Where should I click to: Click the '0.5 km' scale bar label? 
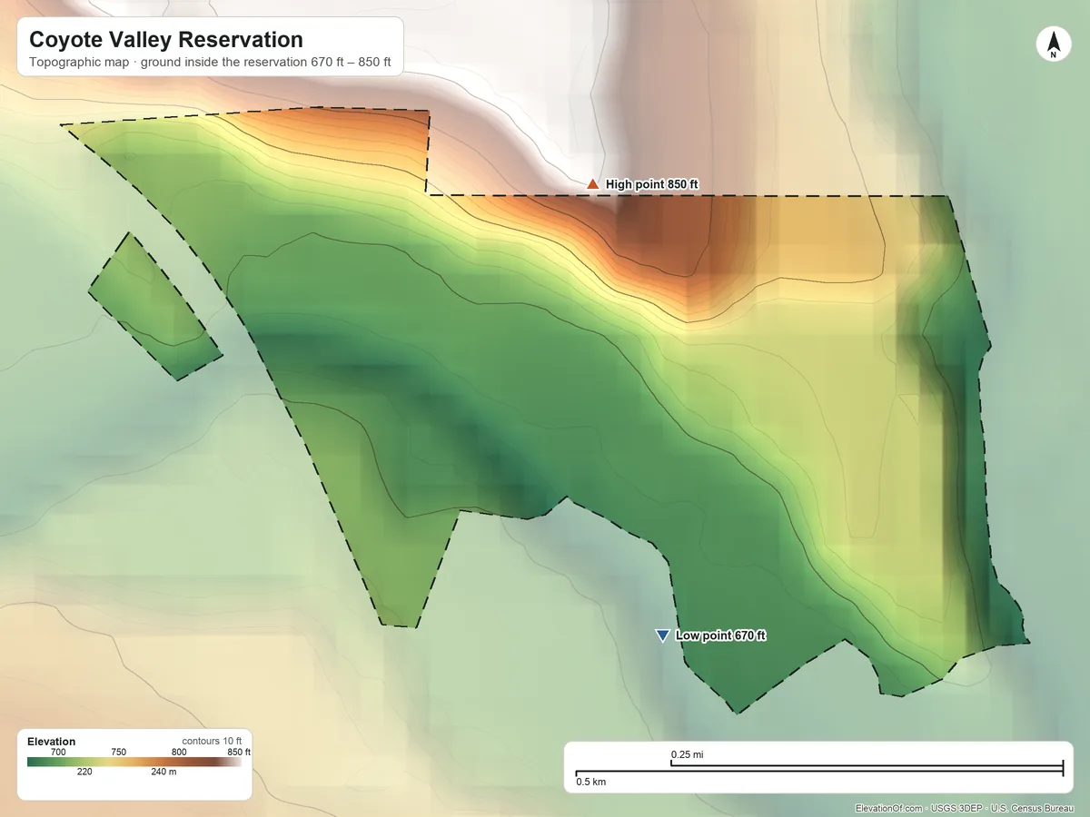coord(591,782)
